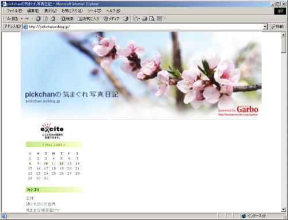Click the Print toolbar icon
Viewport: 288px width, 220px height.
[x=145, y=19]
